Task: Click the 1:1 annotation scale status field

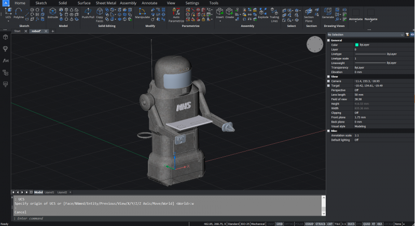Action: [x=344, y=224]
